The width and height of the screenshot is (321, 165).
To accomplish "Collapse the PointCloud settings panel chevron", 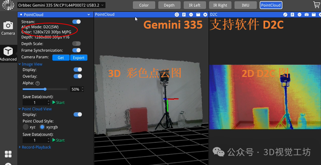I will 89,15.
